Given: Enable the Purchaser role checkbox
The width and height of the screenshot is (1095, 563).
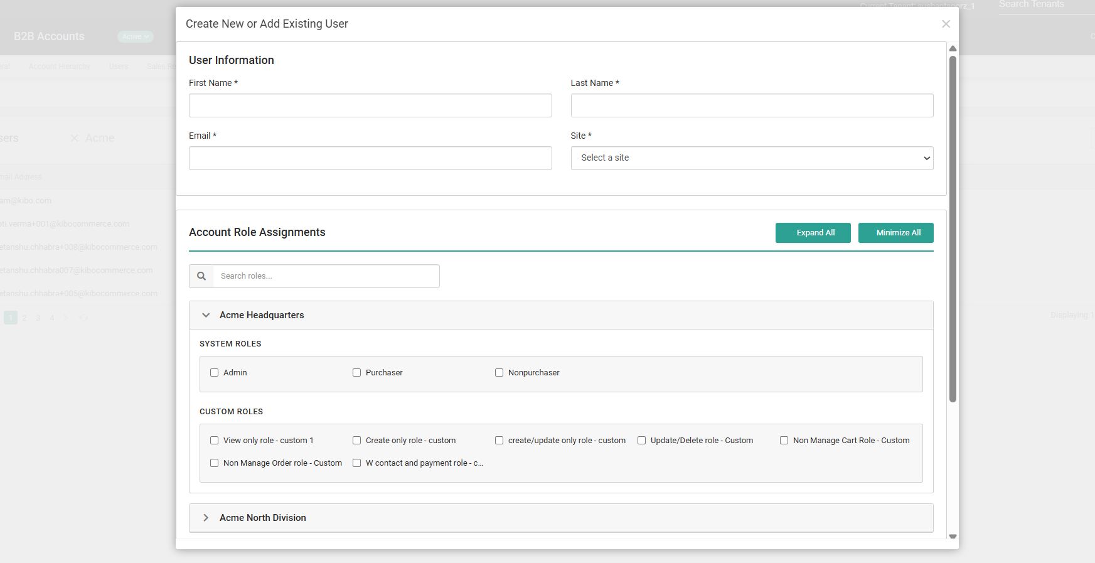Looking at the screenshot, I should [x=357, y=373].
